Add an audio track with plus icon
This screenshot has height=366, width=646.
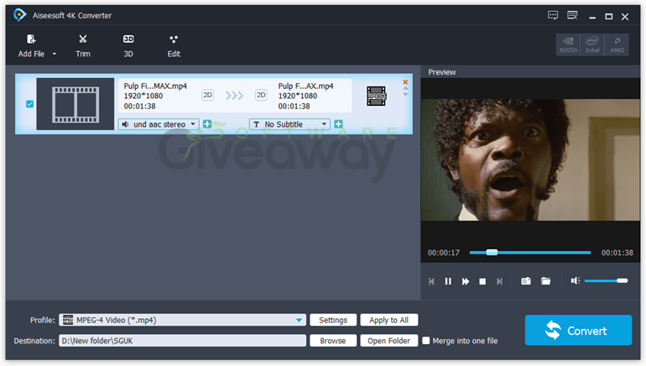tap(207, 124)
